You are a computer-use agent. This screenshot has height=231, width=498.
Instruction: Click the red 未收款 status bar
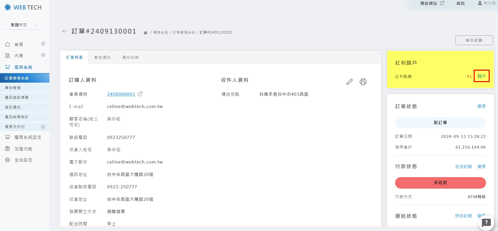pyautogui.click(x=440, y=183)
